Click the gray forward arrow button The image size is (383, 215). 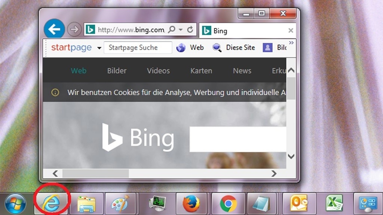click(x=74, y=29)
